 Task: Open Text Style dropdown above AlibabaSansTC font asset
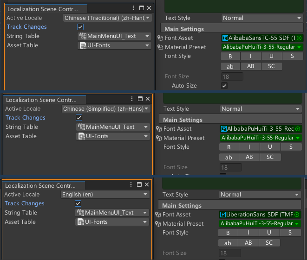(x=262, y=18)
